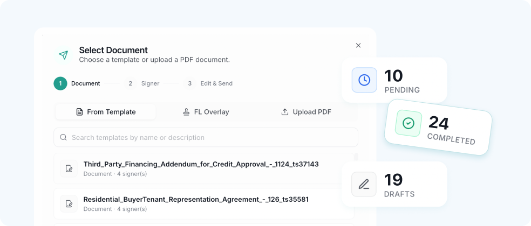
Task: Click the document icon in From Template tab
Action: pyautogui.click(x=79, y=112)
